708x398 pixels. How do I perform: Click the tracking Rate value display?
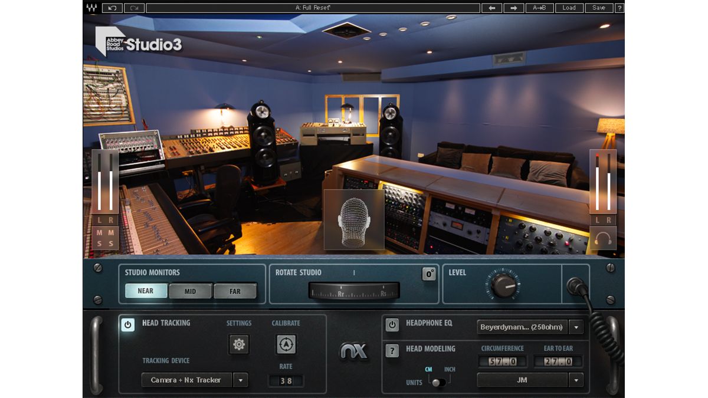click(x=286, y=381)
